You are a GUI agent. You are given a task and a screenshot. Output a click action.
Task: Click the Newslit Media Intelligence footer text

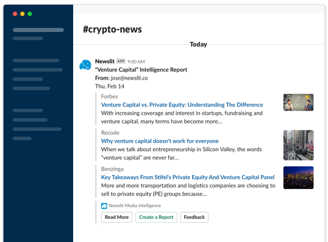click(135, 205)
